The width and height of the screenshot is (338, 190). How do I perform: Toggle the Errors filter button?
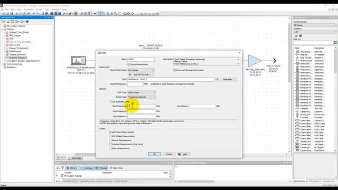(x=72, y=168)
